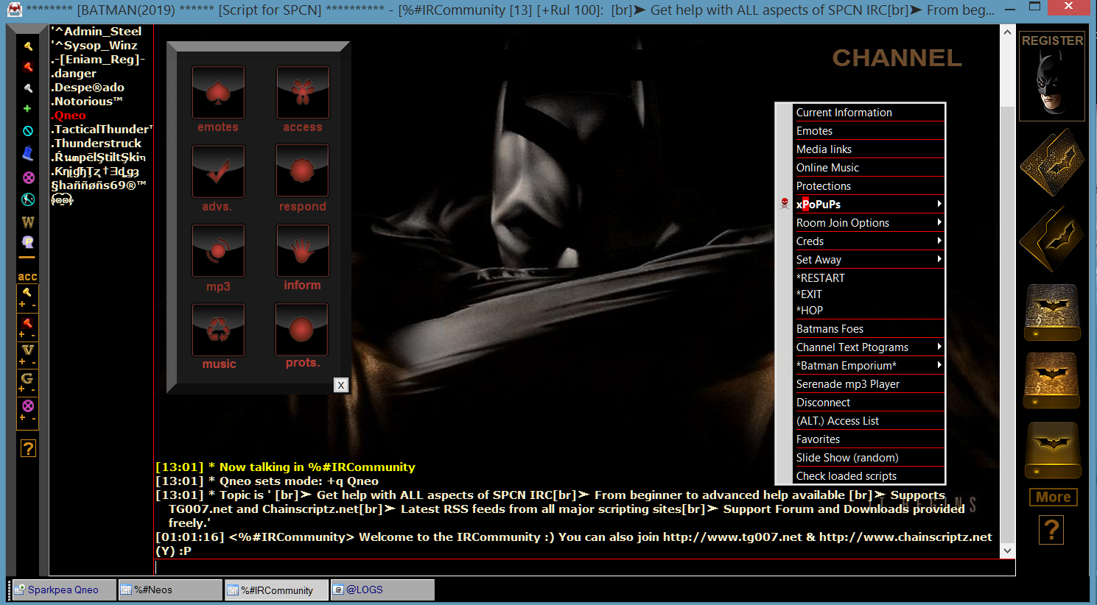
Task: Select (ALT.) Access List menu entry
Action: pos(869,420)
